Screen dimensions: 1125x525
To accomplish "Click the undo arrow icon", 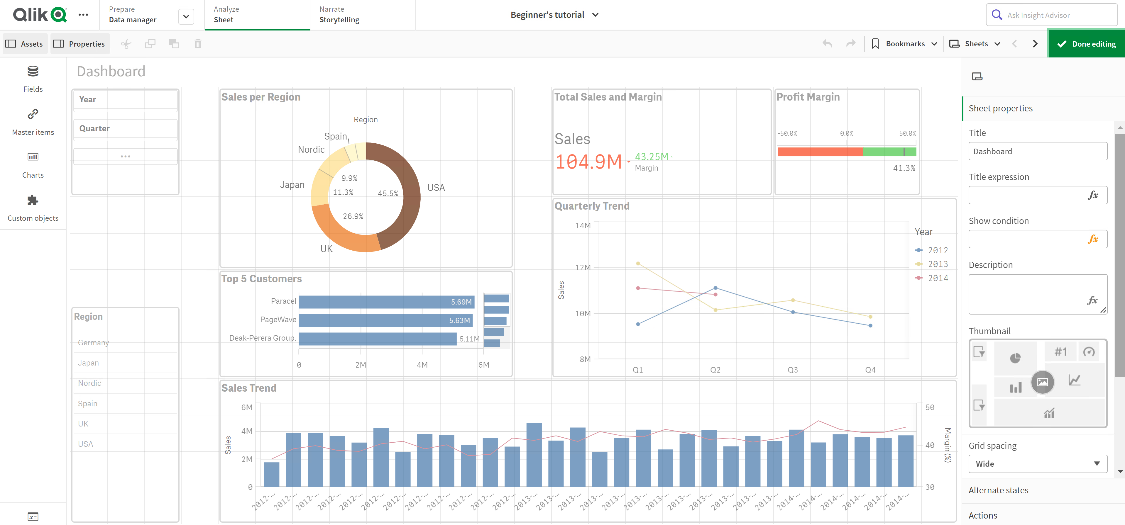I will pos(827,44).
